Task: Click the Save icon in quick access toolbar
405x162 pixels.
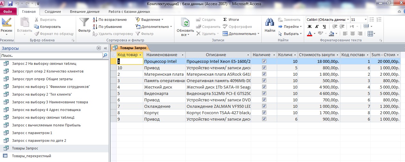Action: 10,4
